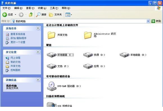Click the 详细信息 panel header title
Image resolution: width=163 pixels, height=111 pixels.
(x=11, y=80)
